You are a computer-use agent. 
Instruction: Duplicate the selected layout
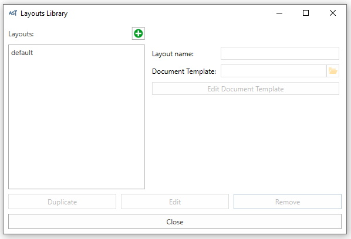click(x=62, y=202)
